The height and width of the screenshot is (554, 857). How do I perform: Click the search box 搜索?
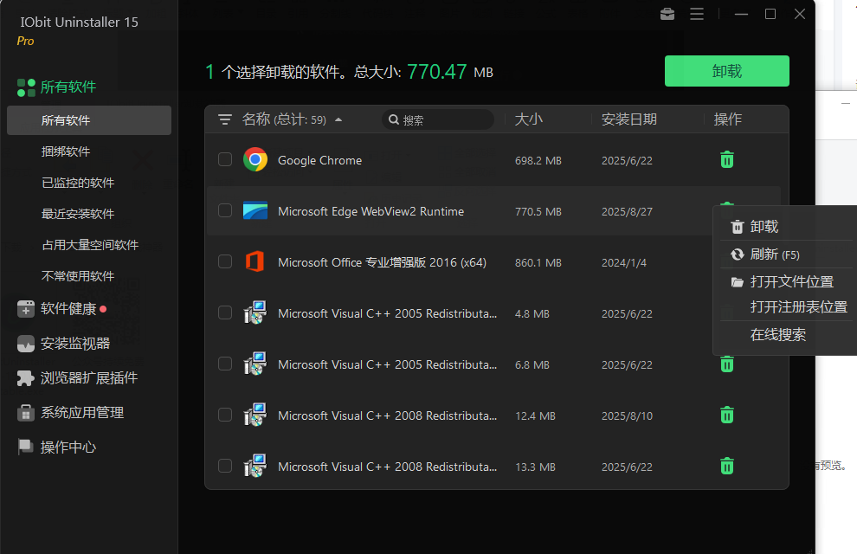438,119
